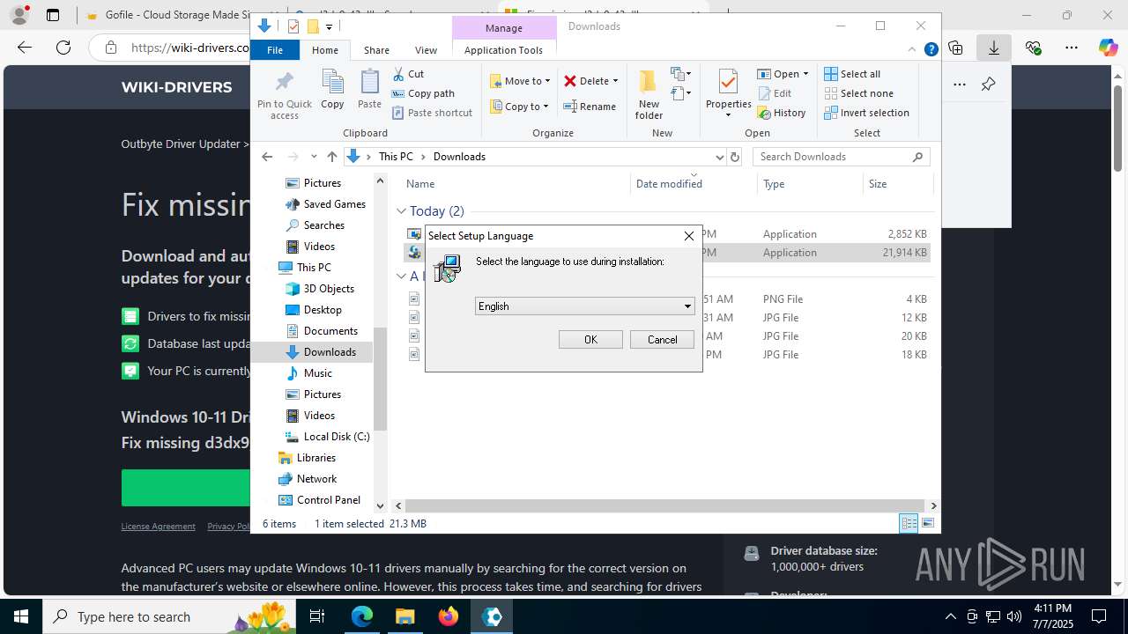Click the Copy ribbon icon
This screenshot has width=1128, height=634.
click(332, 89)
